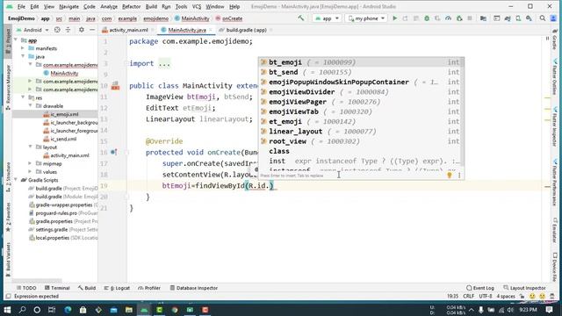562x316 pixels.
Task: Click the user account avatar icon
Action: point(554,18)
